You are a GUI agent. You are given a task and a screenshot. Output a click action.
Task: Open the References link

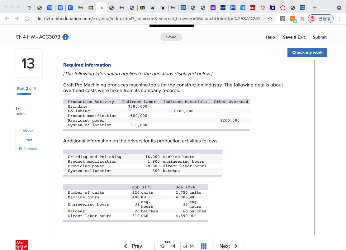tap(28, 149)
